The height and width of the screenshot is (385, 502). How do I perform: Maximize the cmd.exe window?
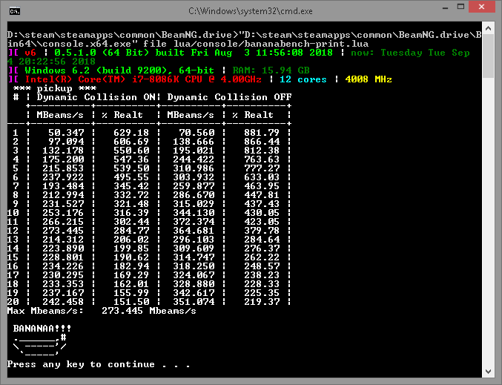[x=460, y=7]
